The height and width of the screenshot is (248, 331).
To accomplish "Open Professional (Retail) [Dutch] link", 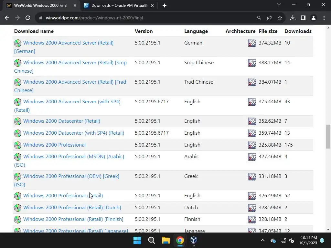I will [x=72, y=208].
